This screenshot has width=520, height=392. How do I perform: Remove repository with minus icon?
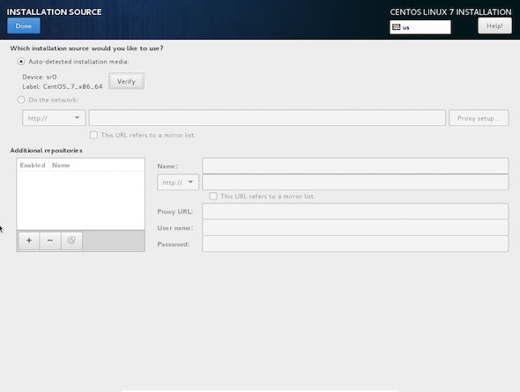coord(50,240)
